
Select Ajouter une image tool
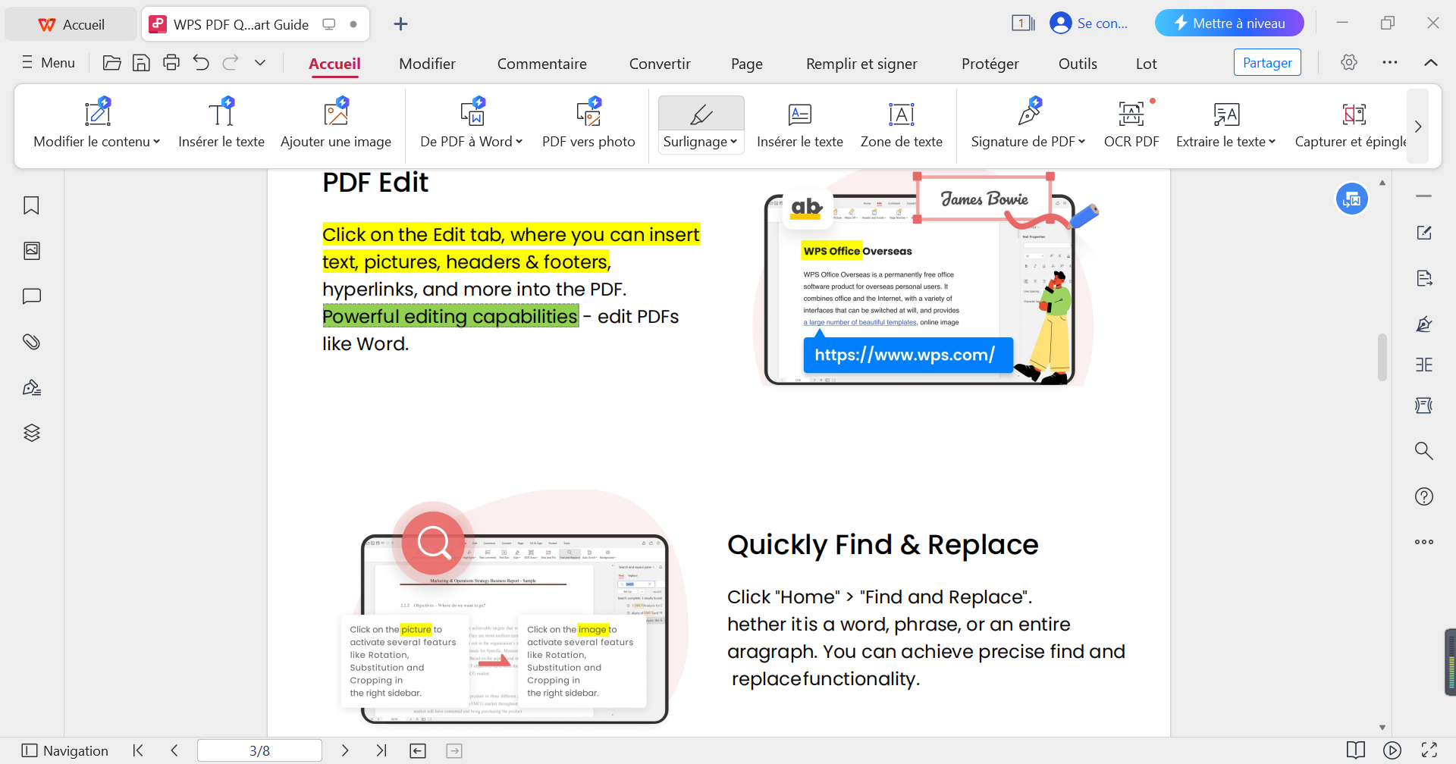tap(336, 124)
